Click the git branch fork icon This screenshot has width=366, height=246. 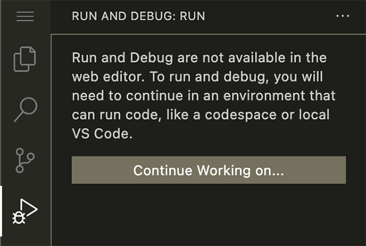pyautogui.click(x=25, y=160)
